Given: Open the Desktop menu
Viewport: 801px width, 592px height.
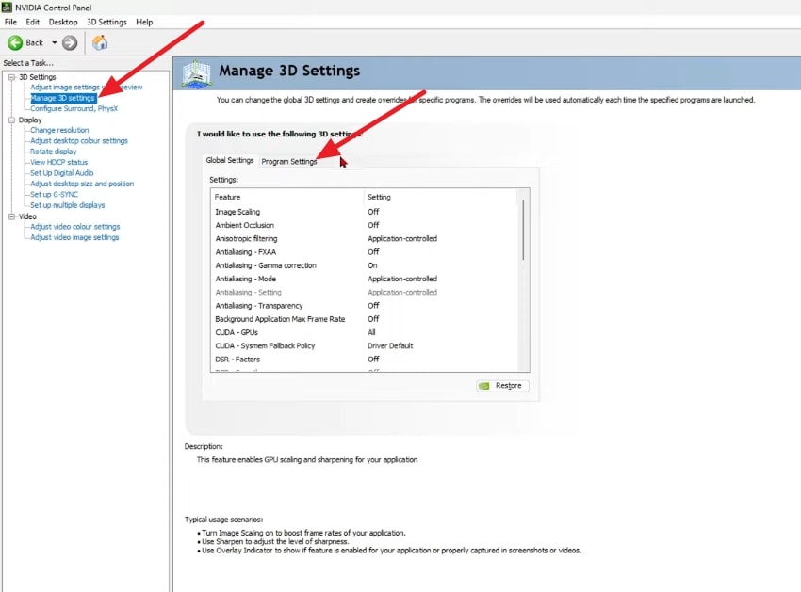Looking at the screenshot, I should [63, 22].
